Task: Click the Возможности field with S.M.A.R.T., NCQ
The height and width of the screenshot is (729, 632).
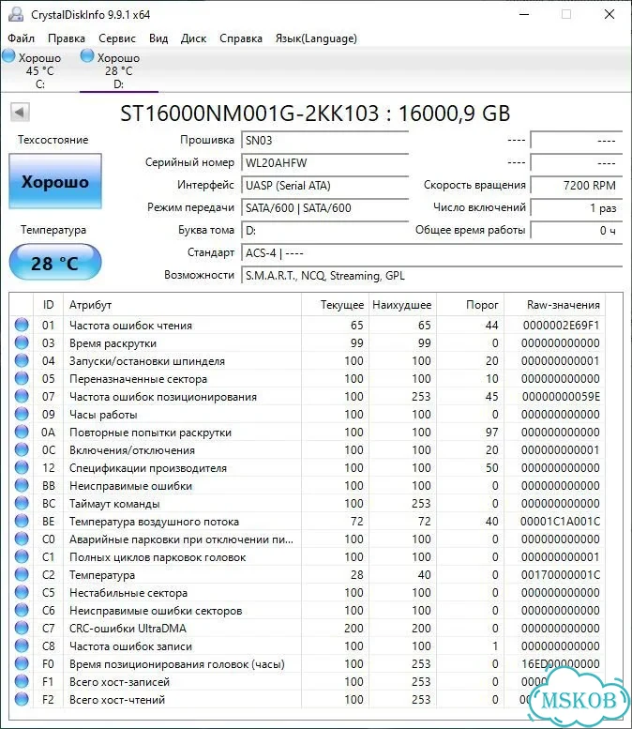Action: pos(431,276)
